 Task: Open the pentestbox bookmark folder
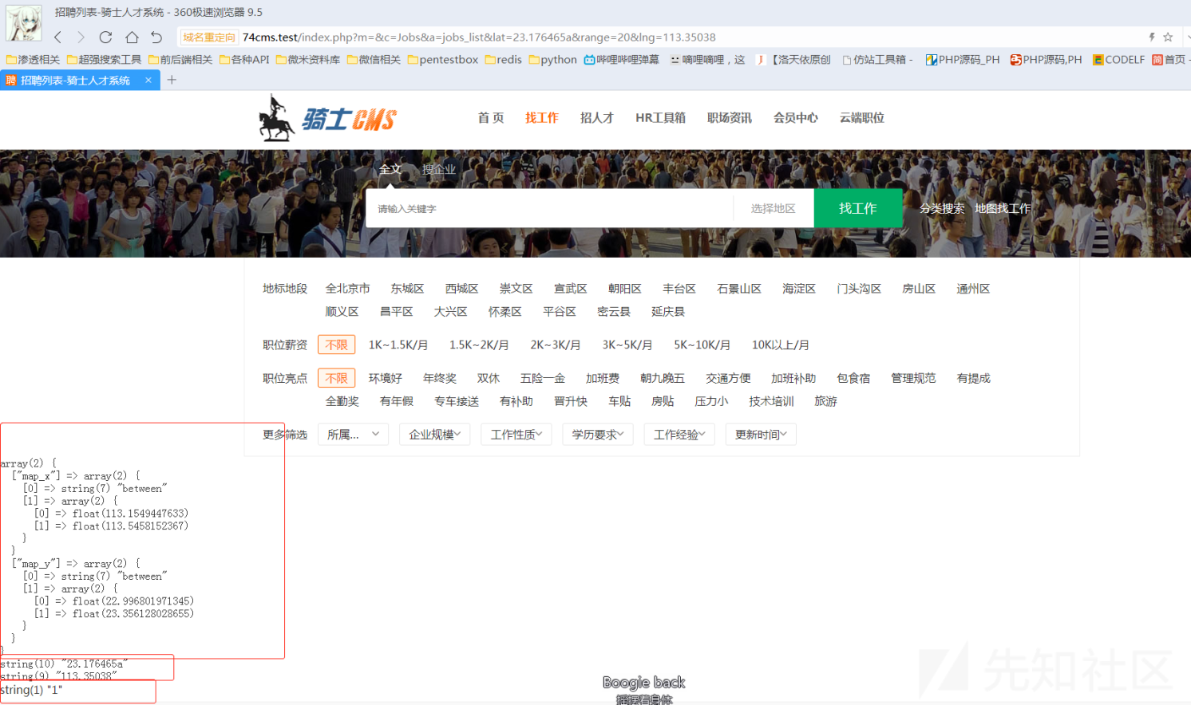(x=443, y=60)
